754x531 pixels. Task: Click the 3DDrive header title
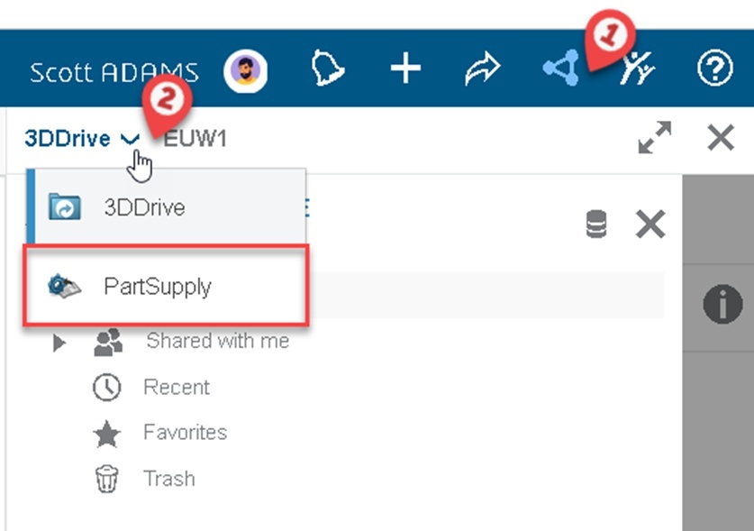click(x=68, y=139)
